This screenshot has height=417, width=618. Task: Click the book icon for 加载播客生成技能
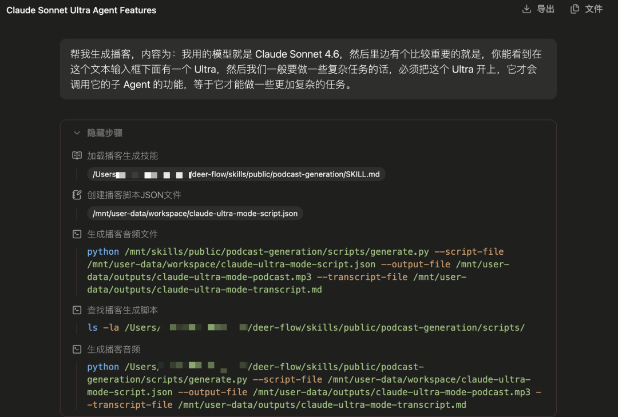(x=77, y=155)
